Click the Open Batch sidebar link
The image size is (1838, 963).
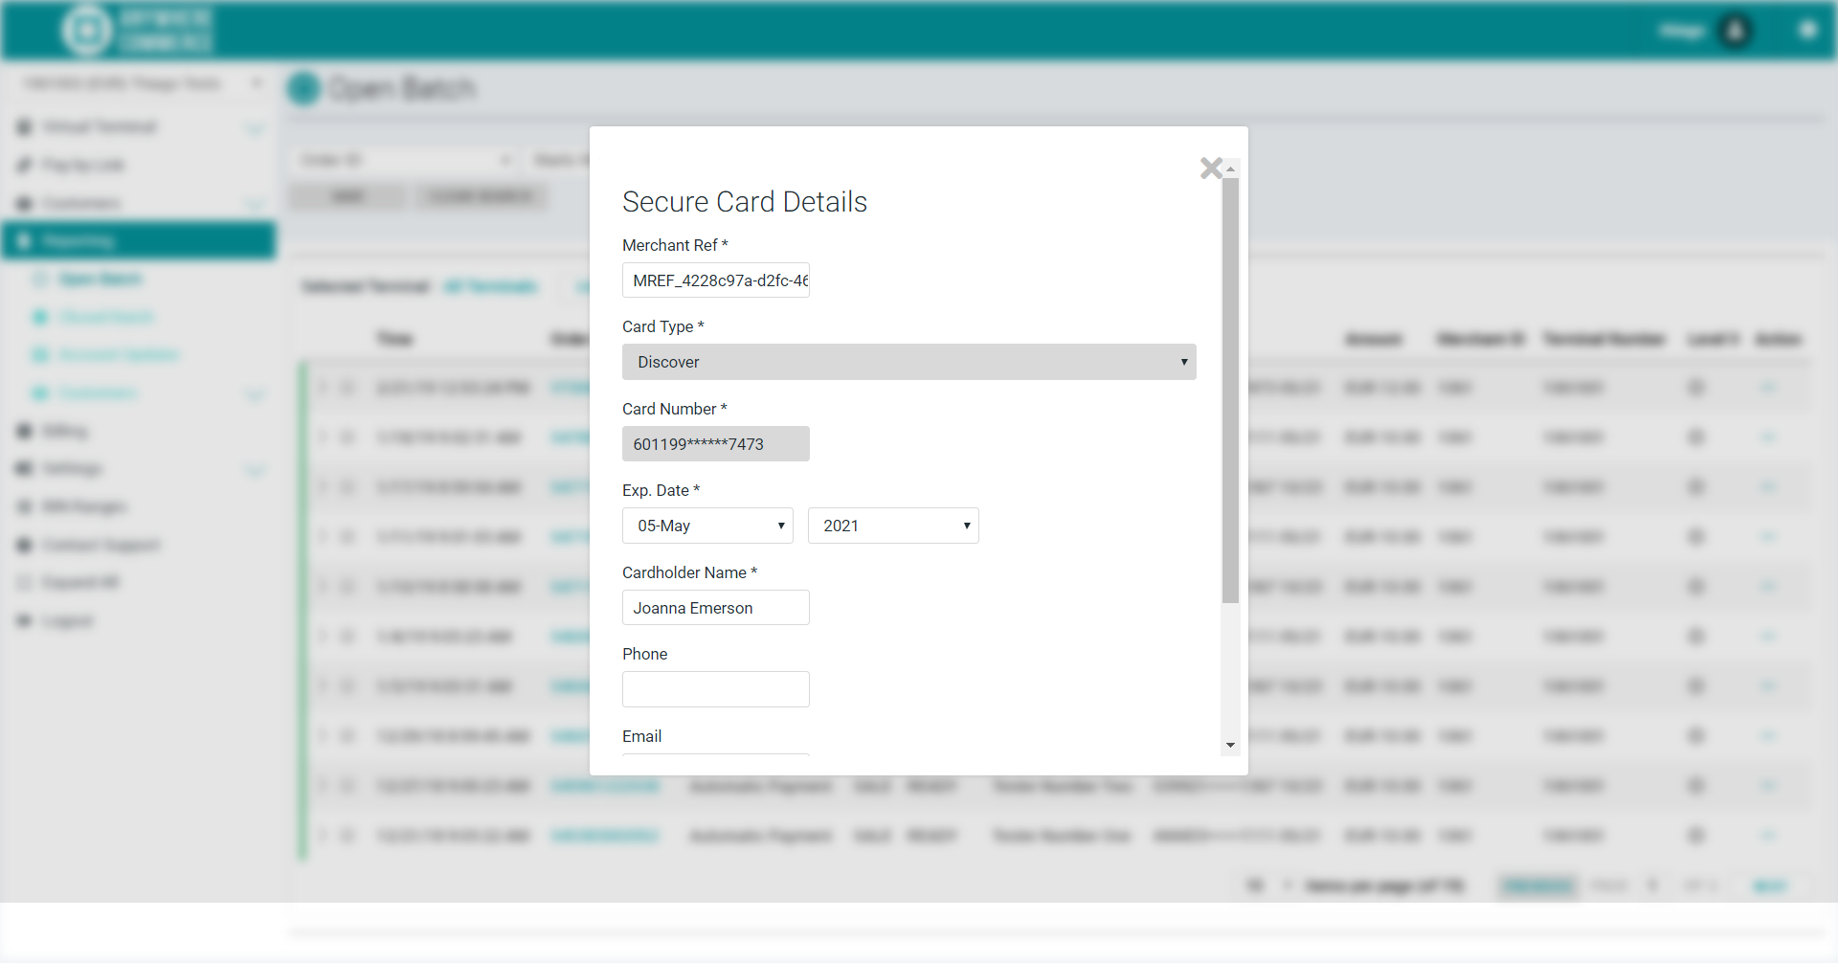coord(100,279)
